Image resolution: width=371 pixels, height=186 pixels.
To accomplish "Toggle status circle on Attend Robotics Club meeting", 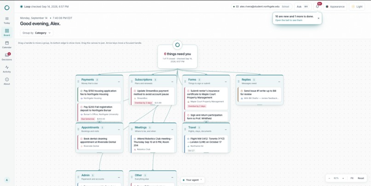I will coord(135,139).
